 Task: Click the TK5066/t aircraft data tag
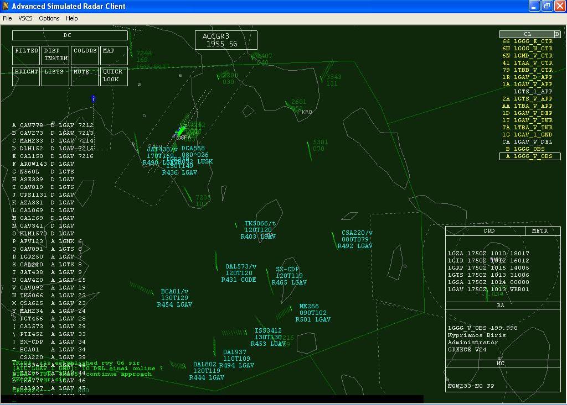coord(258,230)
